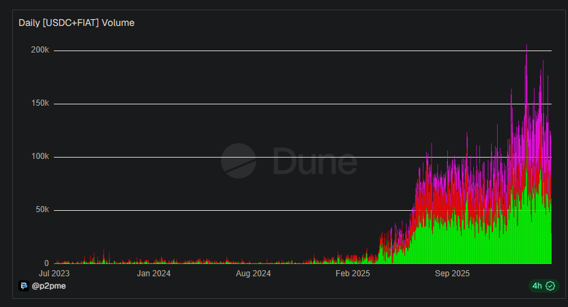
Task: Click the 4h refresh status badge
Action: [x=543, y=286]
